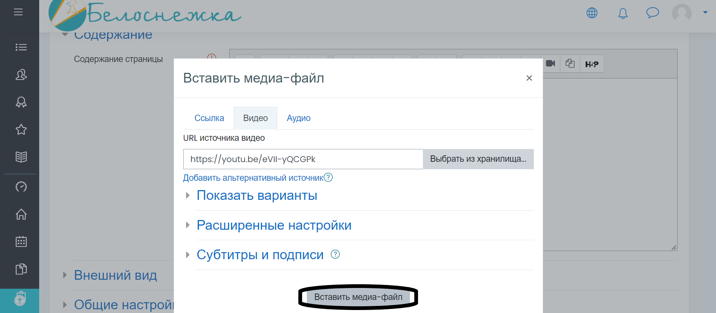The width and height of the screenshot is (716, 313).
Task: Go to the home icon in the sidebar
Action: tap(21, 214)
